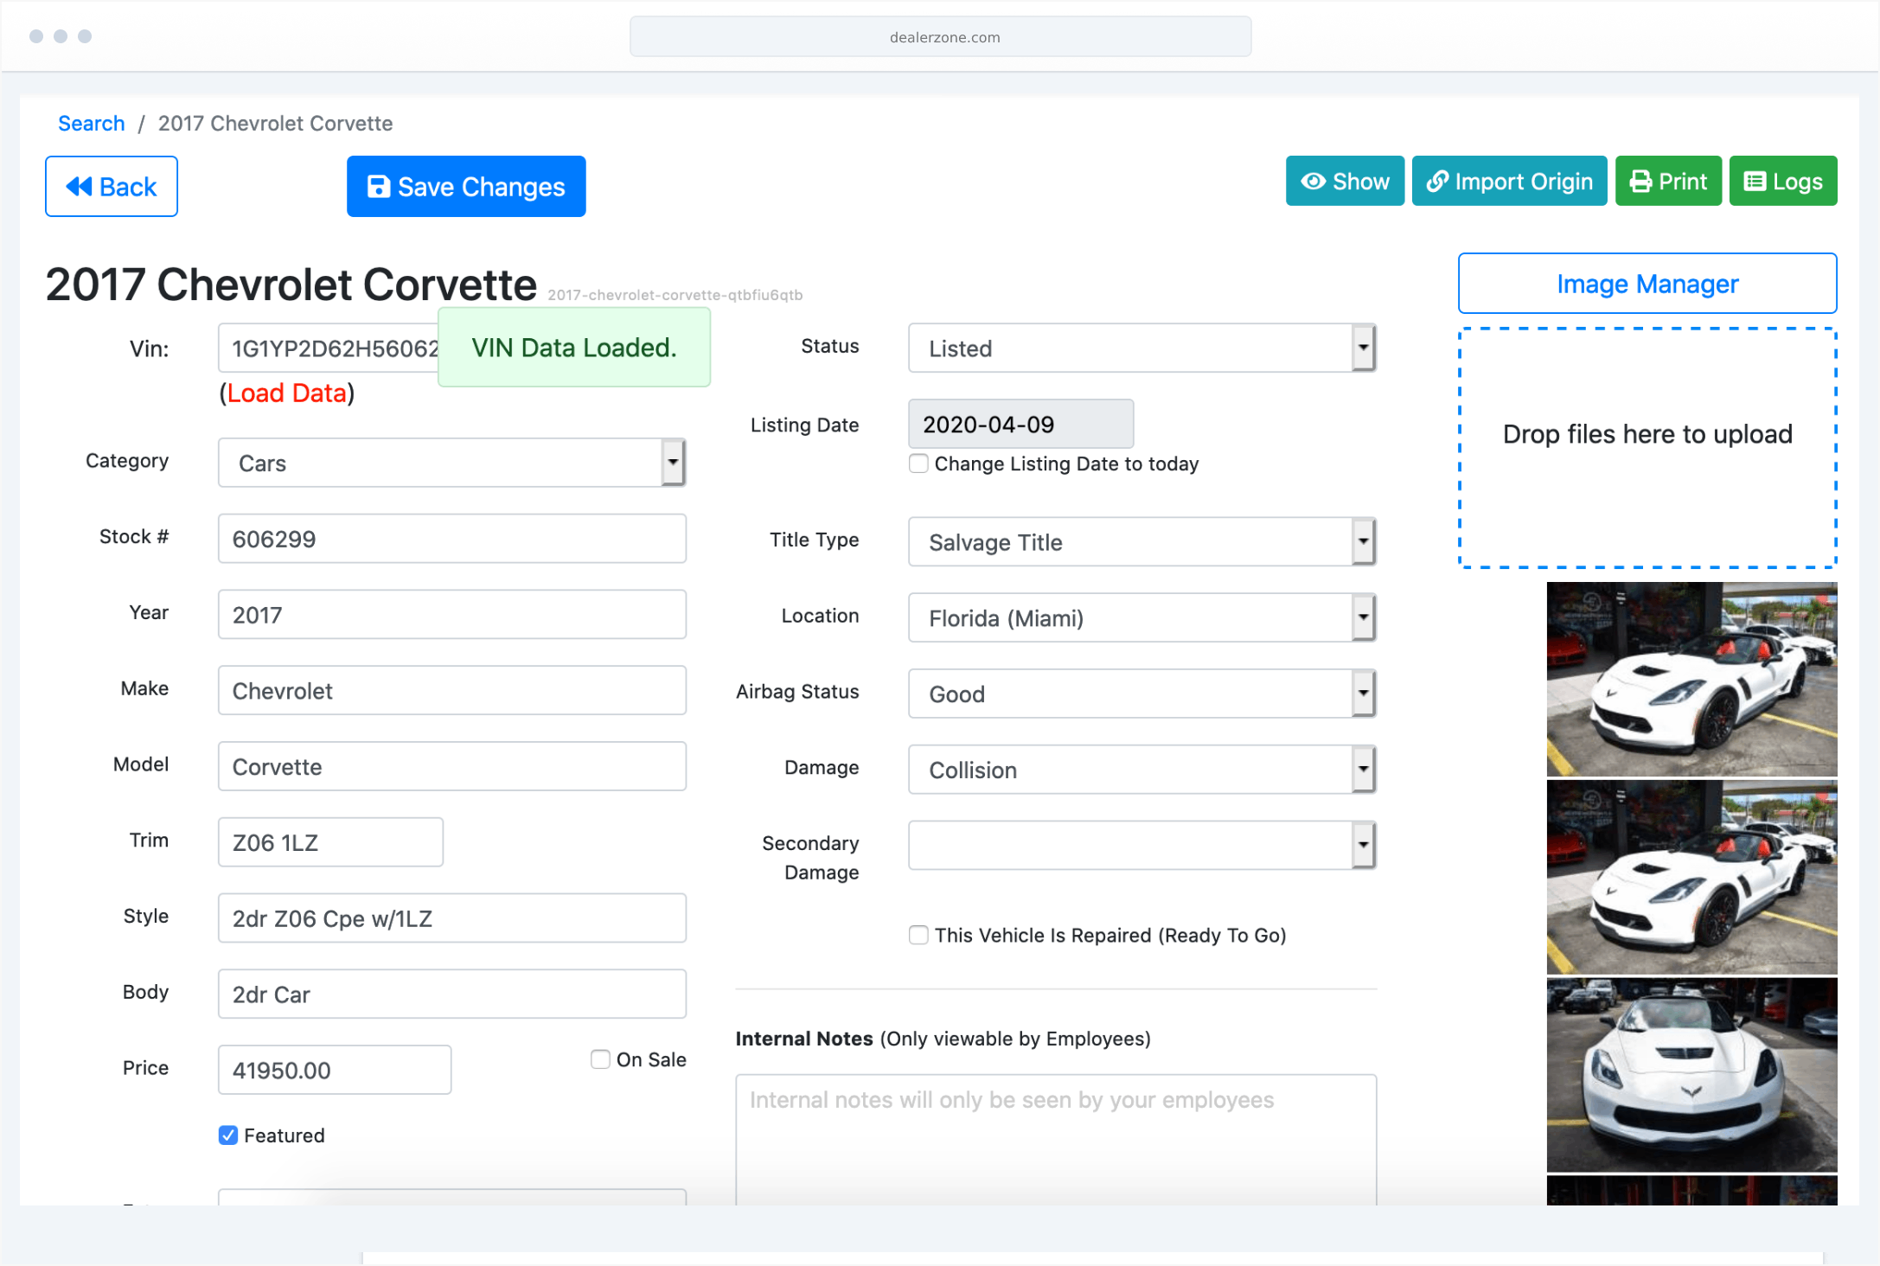Check Change Listing Date to today

tap(918, 464)
